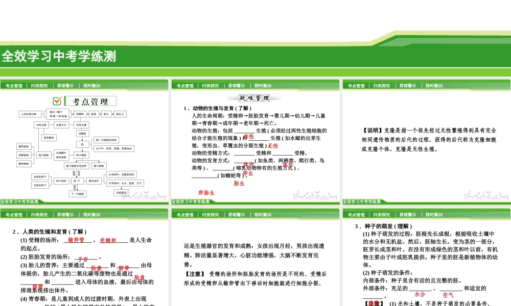Select the 有性生殖 option box in the flowchart
The height and width of the screenshot is (306, 511).
(82, 125)
